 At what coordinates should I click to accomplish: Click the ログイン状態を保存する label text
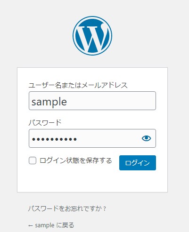coord(76,160)
